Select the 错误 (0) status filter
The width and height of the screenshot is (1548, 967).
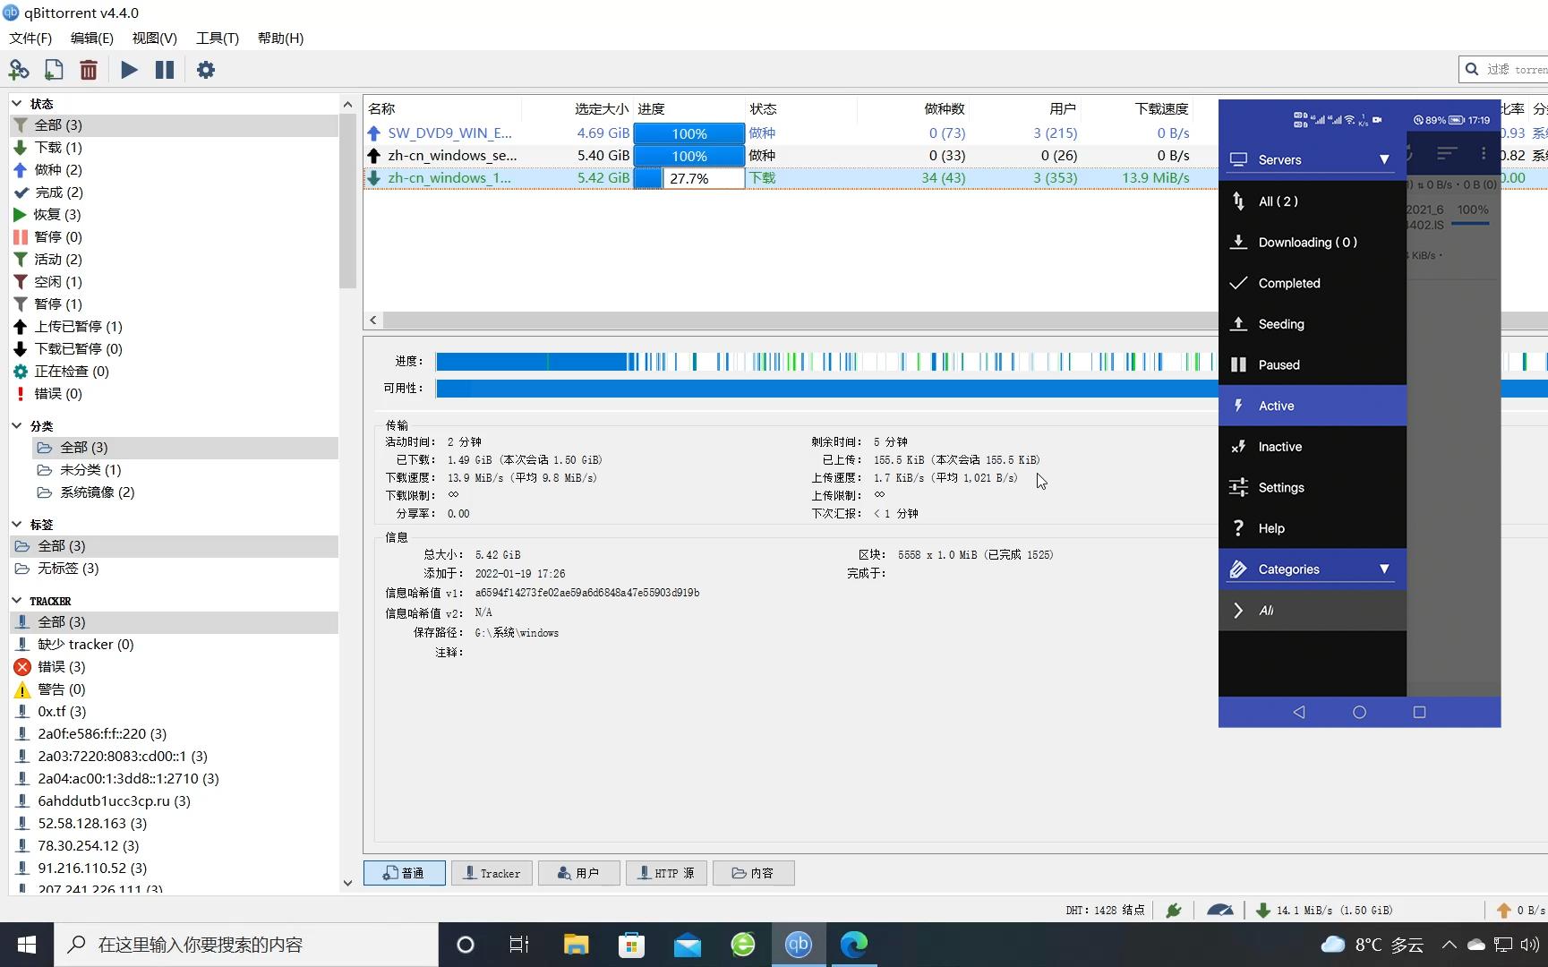pyautogui.click(x=175, y=394)
